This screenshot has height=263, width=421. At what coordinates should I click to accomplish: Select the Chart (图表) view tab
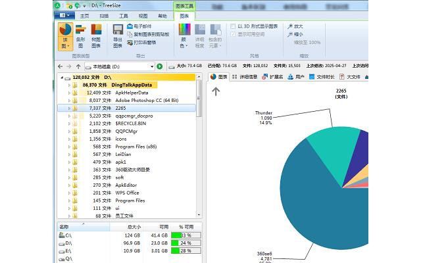[x=219, y=77]
